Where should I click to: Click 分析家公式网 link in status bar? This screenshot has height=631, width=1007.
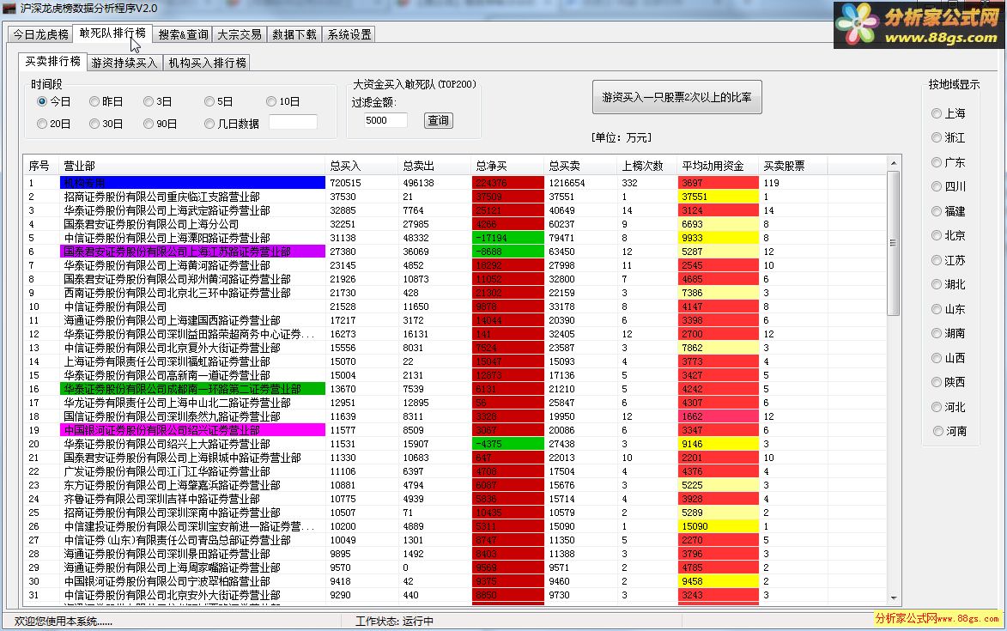click(x=937, y=618)
